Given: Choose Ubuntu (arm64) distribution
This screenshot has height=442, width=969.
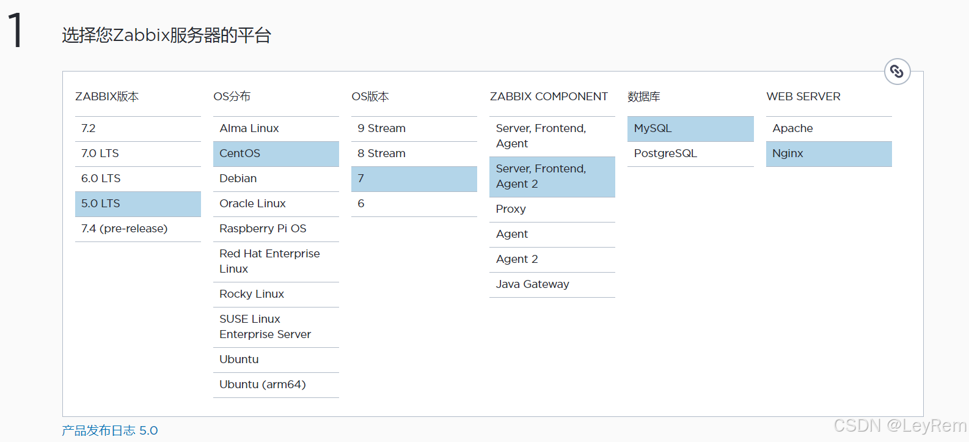Looking at the screenshot, I should [276, 385].
